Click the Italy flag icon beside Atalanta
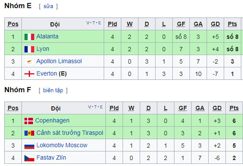This screenshot has height=166, width=243. pos(29,37)
